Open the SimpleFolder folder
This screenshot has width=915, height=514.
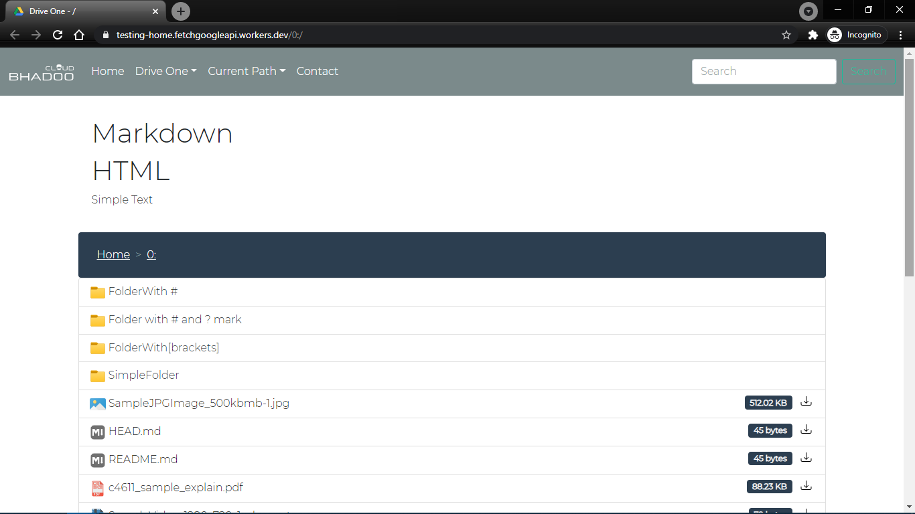pyautogui.click(x=452, y=375)
